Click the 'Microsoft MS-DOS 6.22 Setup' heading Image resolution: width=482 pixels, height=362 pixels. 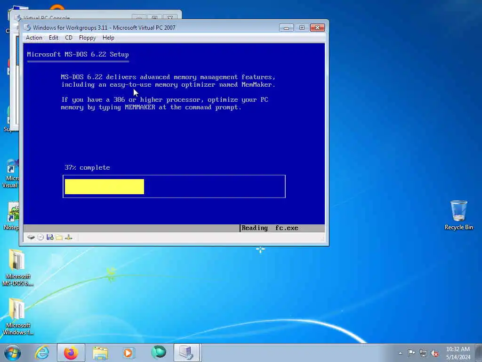tap(78, 55)
